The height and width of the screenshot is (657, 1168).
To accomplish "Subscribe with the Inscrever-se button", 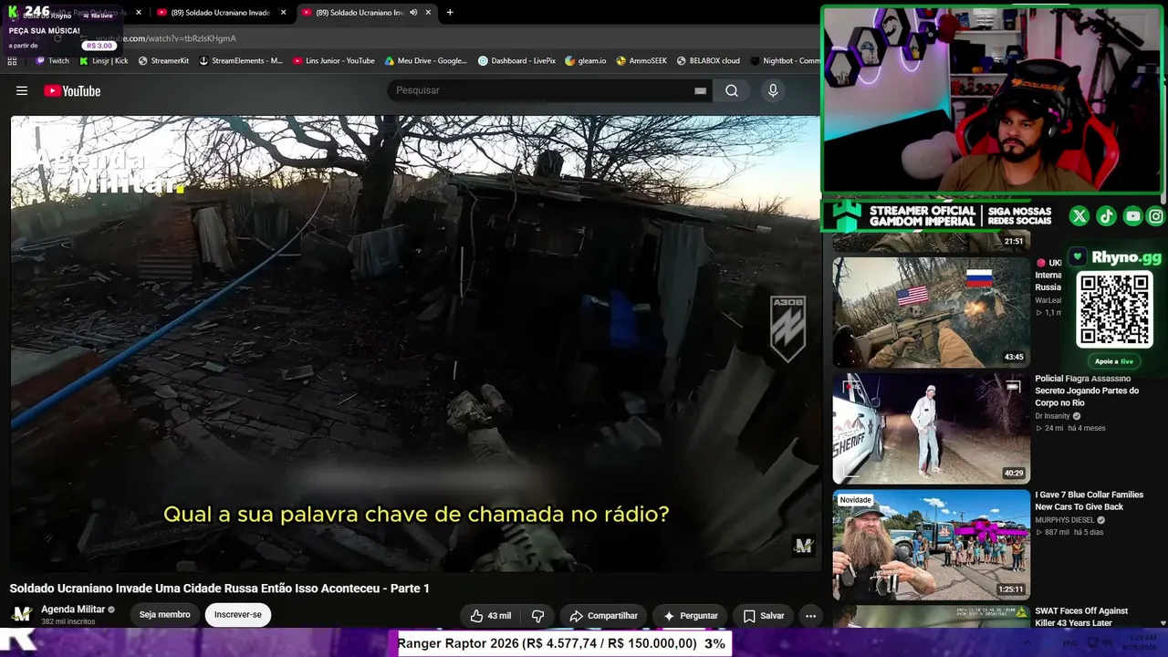I will click(238, 615).
